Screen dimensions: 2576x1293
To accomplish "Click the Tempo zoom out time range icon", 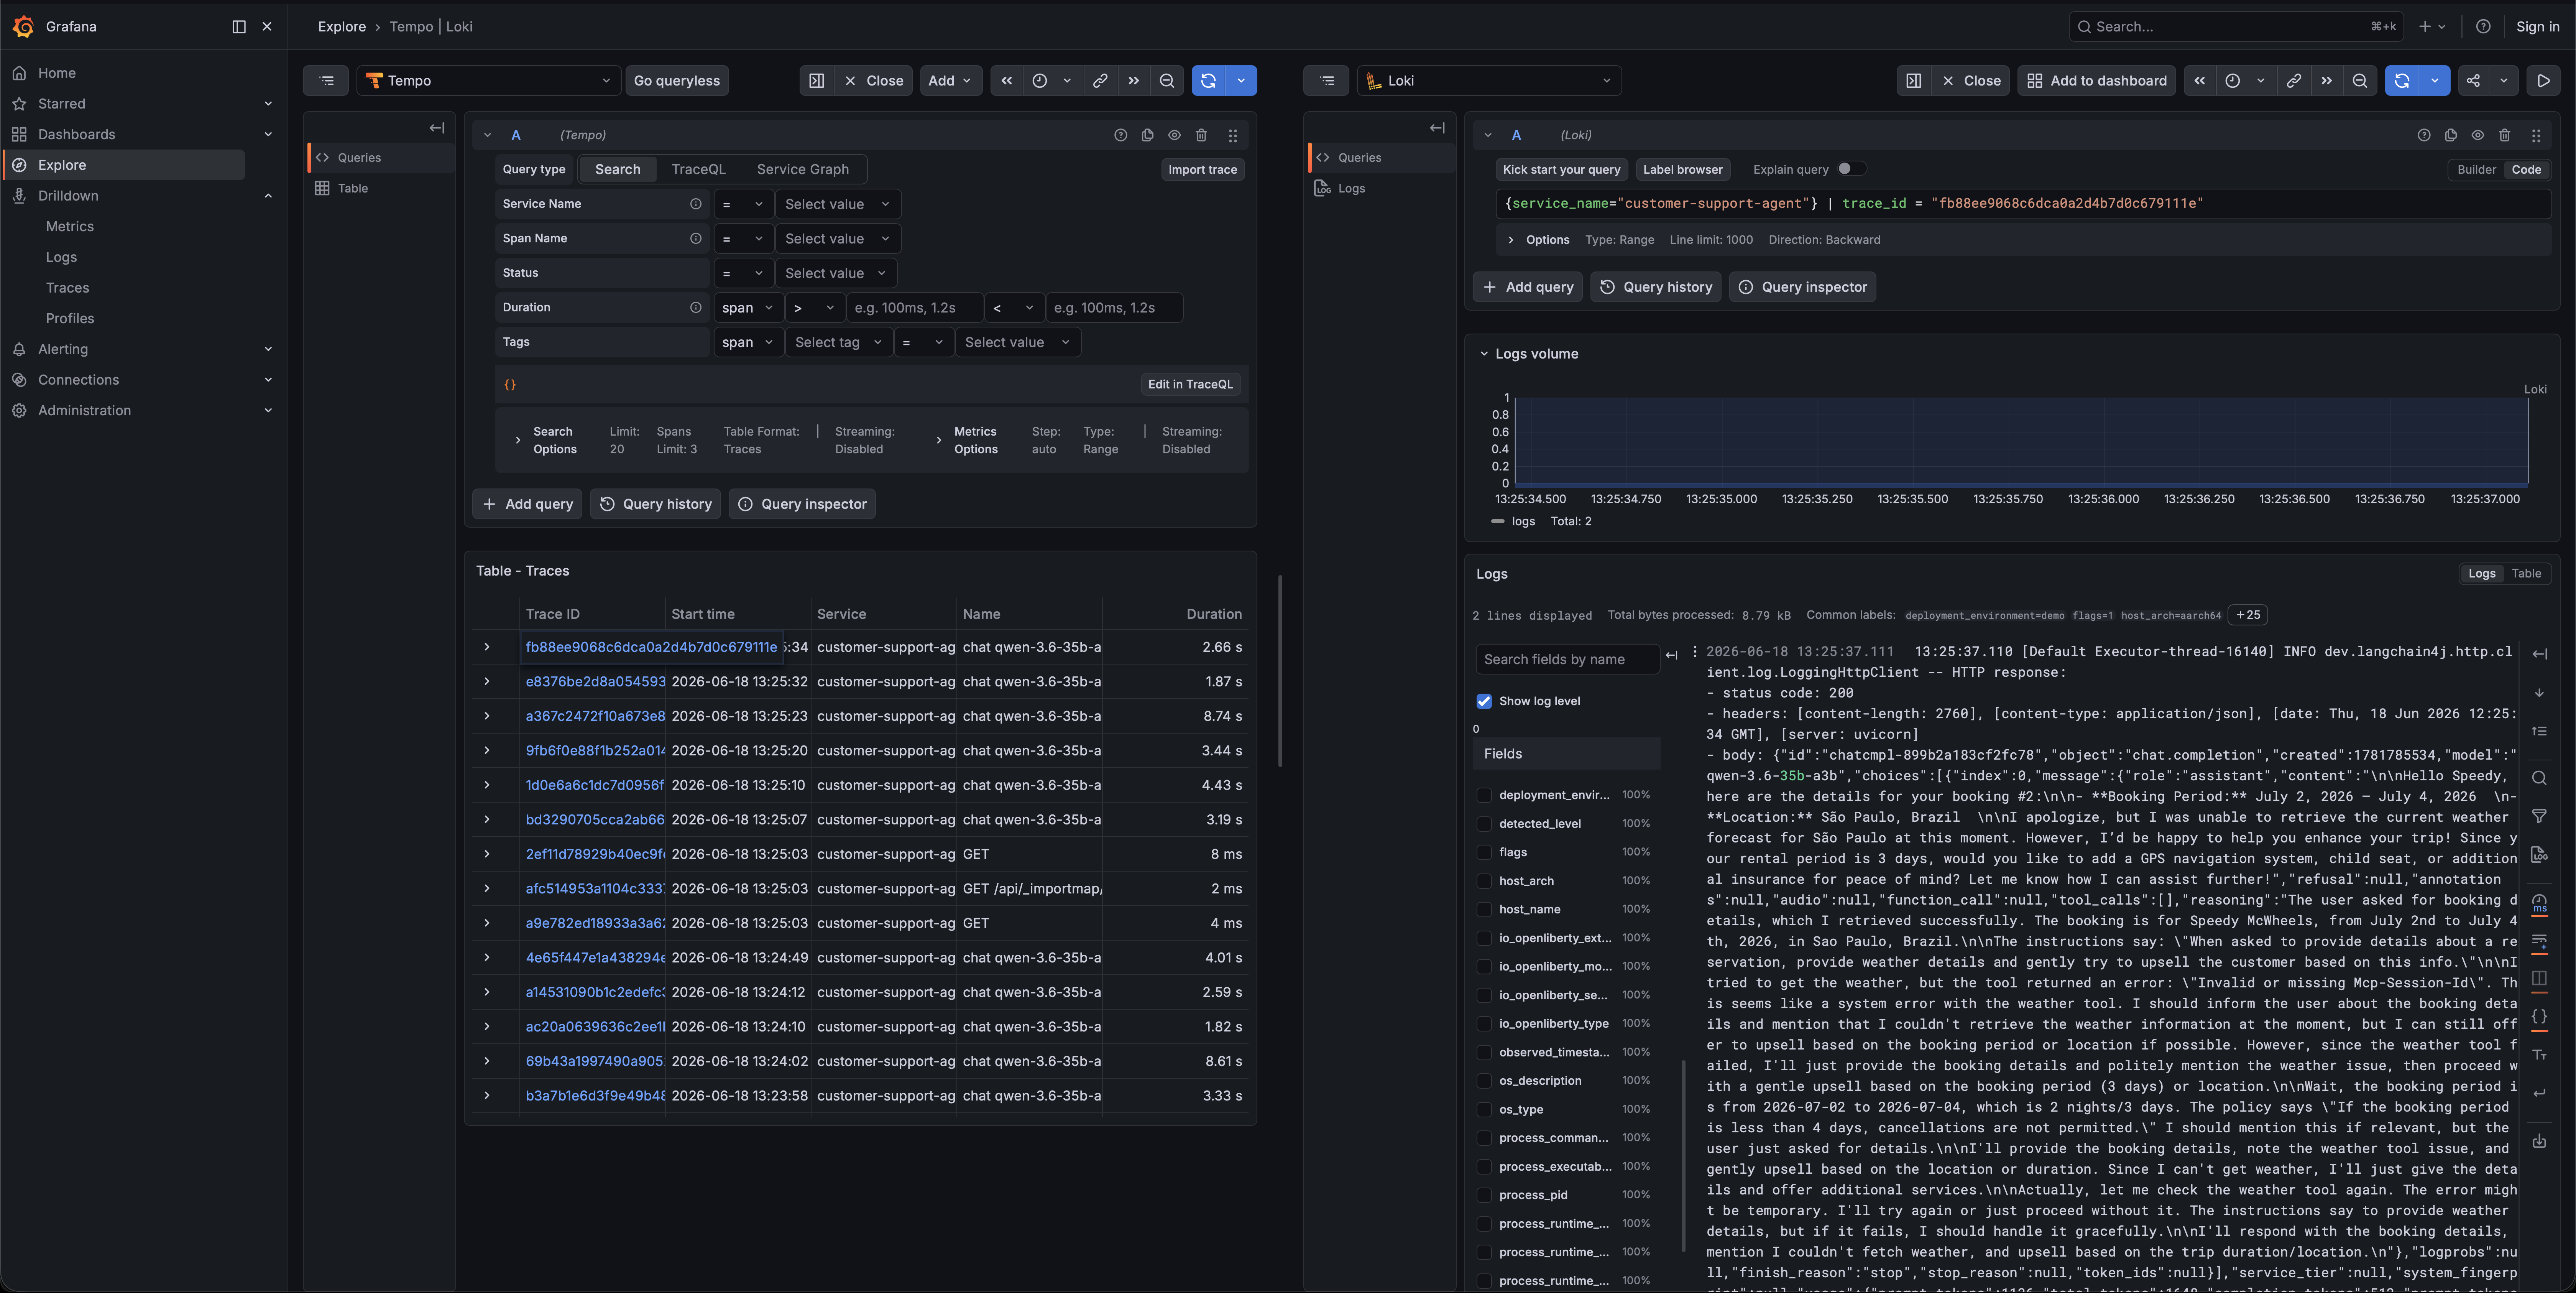I will (1166, 81).
